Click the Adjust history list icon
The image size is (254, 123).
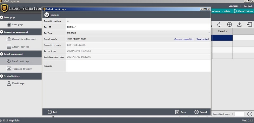[x=9, y=47]
